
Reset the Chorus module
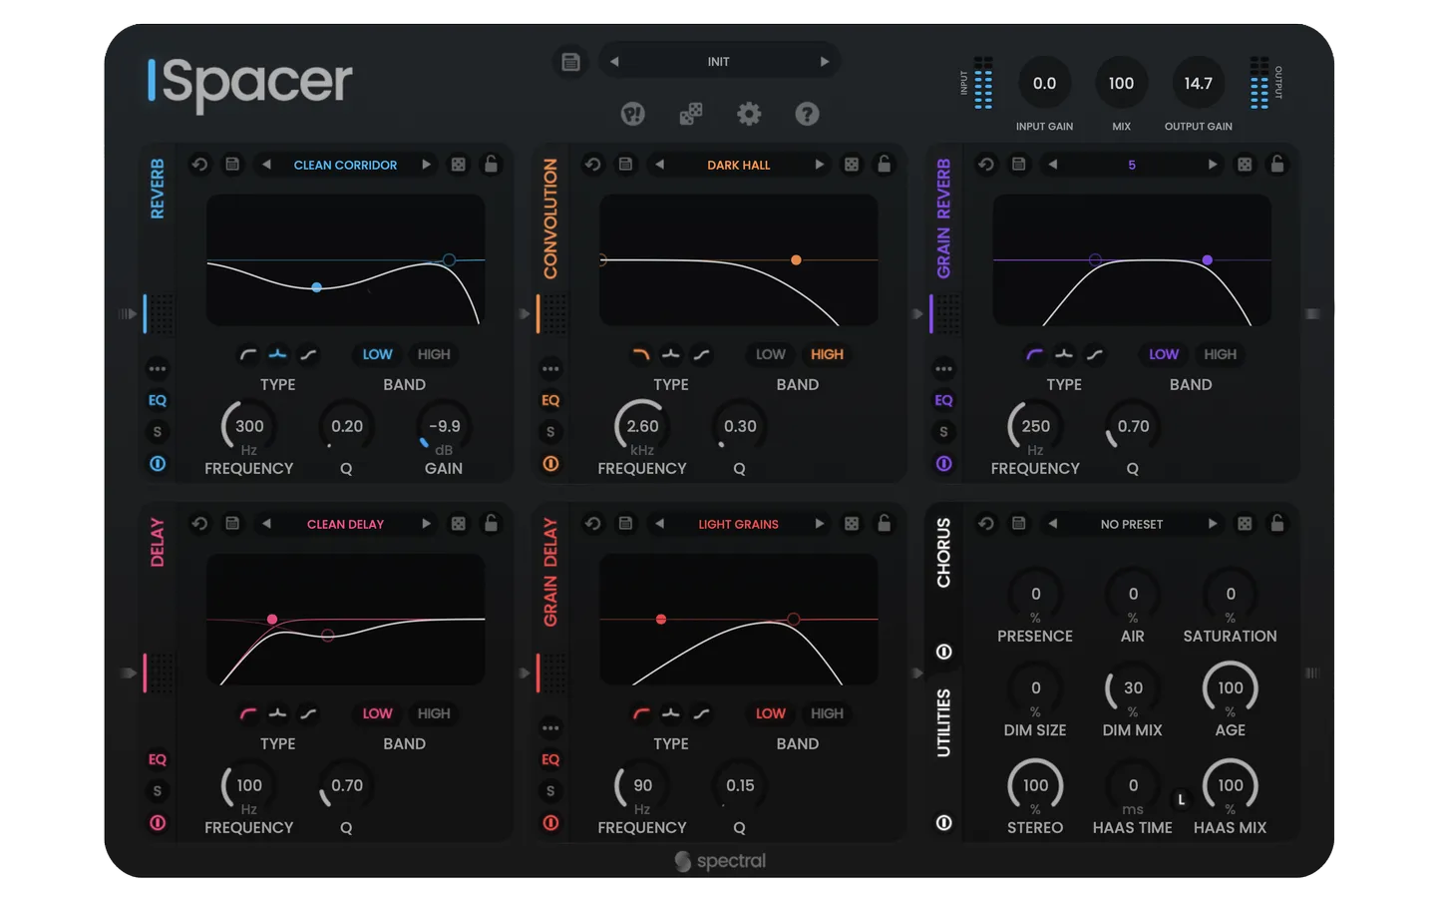pyautogui.click(x=985, y=524)
